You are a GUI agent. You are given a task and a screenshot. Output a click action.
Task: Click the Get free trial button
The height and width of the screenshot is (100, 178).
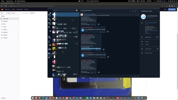(x=172, y=9)
